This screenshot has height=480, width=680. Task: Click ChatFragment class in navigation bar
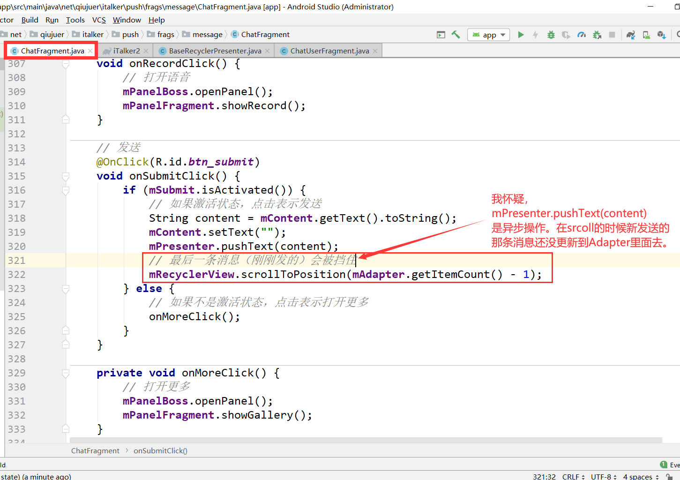(261, 35)
